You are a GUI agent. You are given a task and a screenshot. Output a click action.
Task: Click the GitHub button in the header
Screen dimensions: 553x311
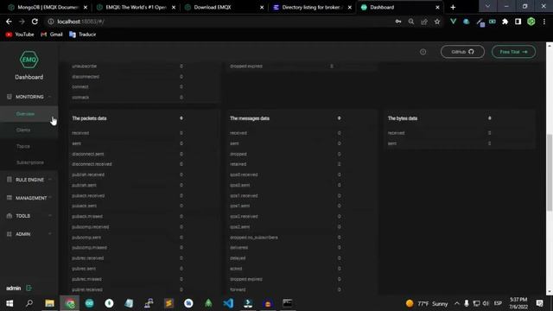[x=462, y=52]
